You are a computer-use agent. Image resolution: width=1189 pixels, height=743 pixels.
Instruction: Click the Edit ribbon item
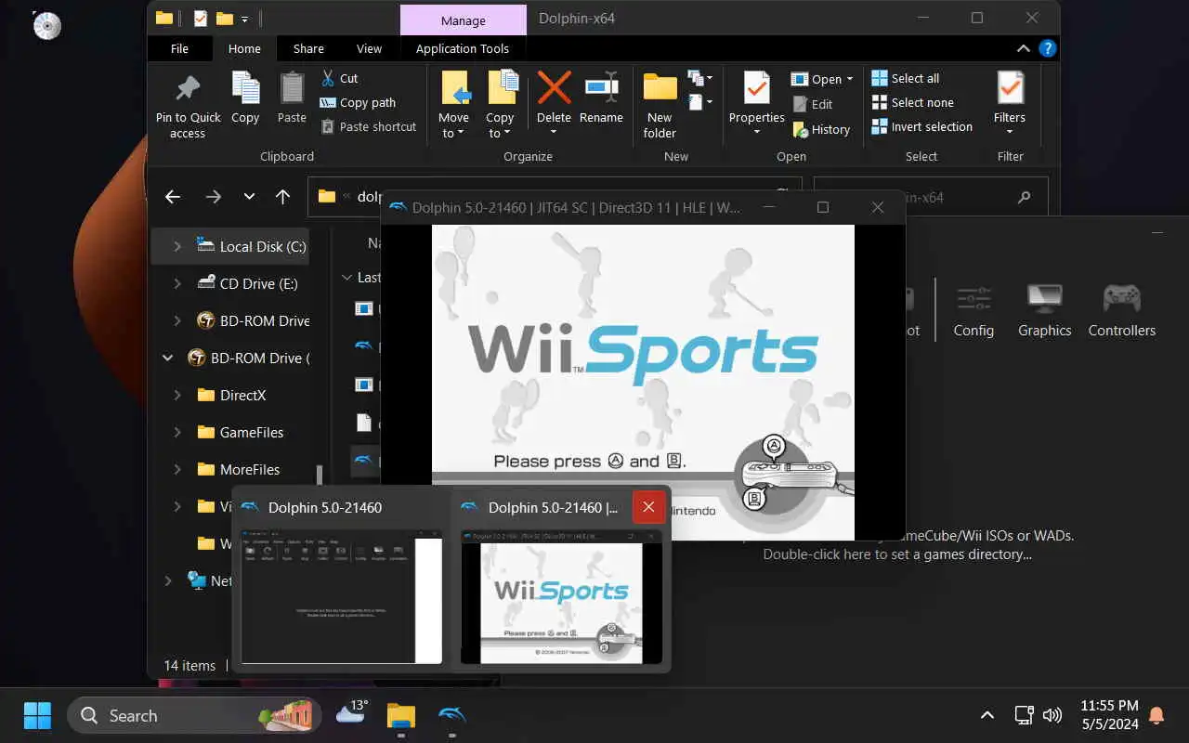point(812,104)
